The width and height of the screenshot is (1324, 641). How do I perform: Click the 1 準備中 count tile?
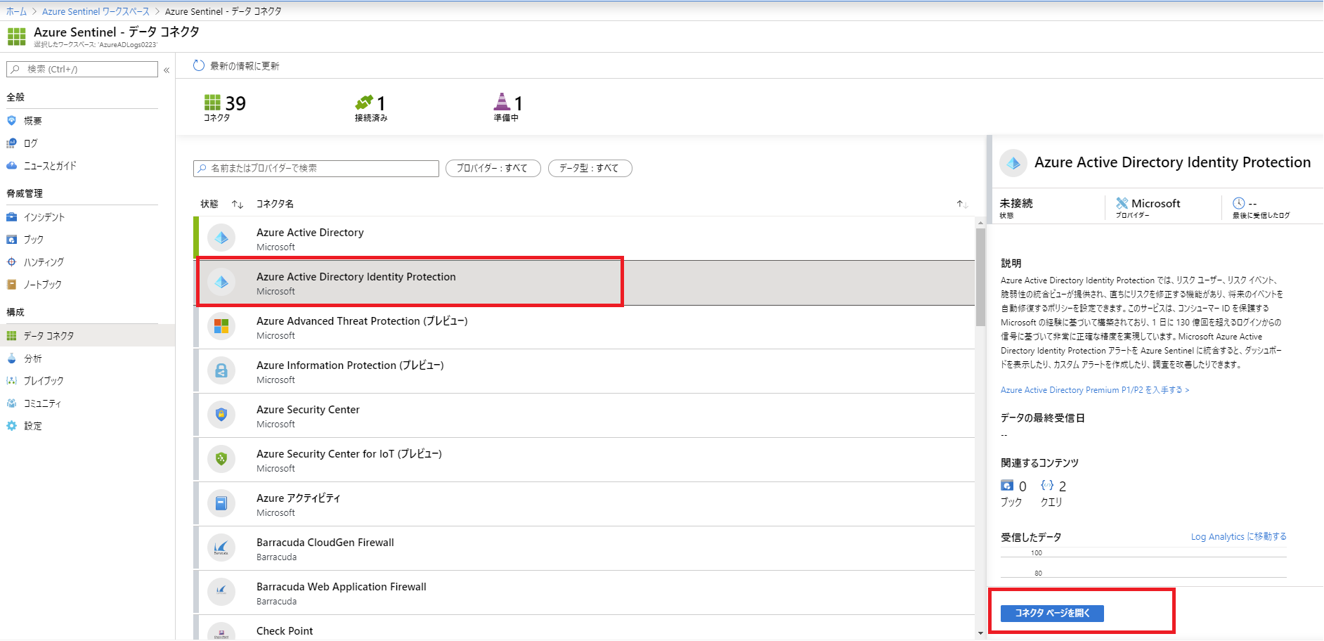[508, 108]
